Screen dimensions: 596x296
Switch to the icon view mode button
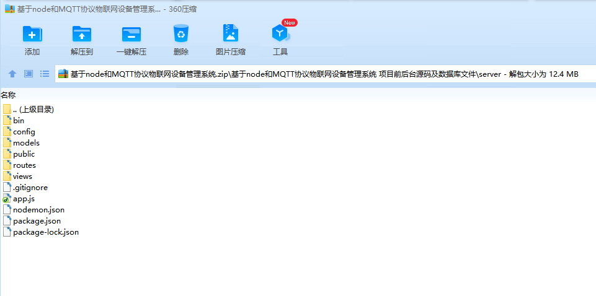pyautogui.click(x=29, y=74)
